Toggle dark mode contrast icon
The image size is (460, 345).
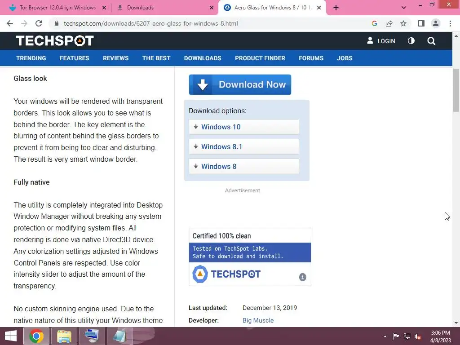pos(411,41)
